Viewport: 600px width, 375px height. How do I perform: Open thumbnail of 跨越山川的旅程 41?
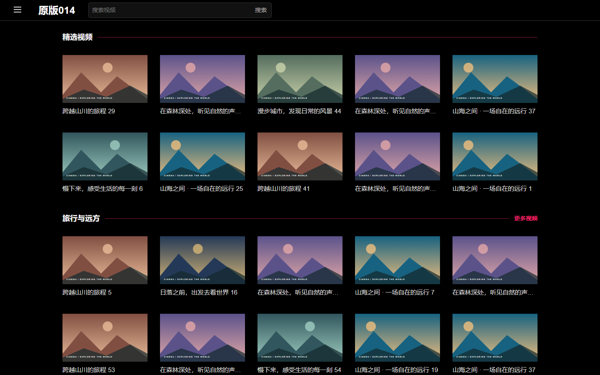coord(300,156)
